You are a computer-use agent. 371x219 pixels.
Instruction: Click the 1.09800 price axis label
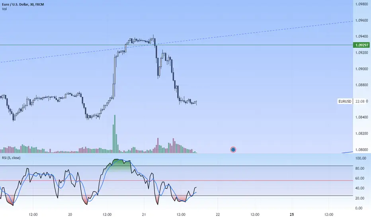[361, 4]
